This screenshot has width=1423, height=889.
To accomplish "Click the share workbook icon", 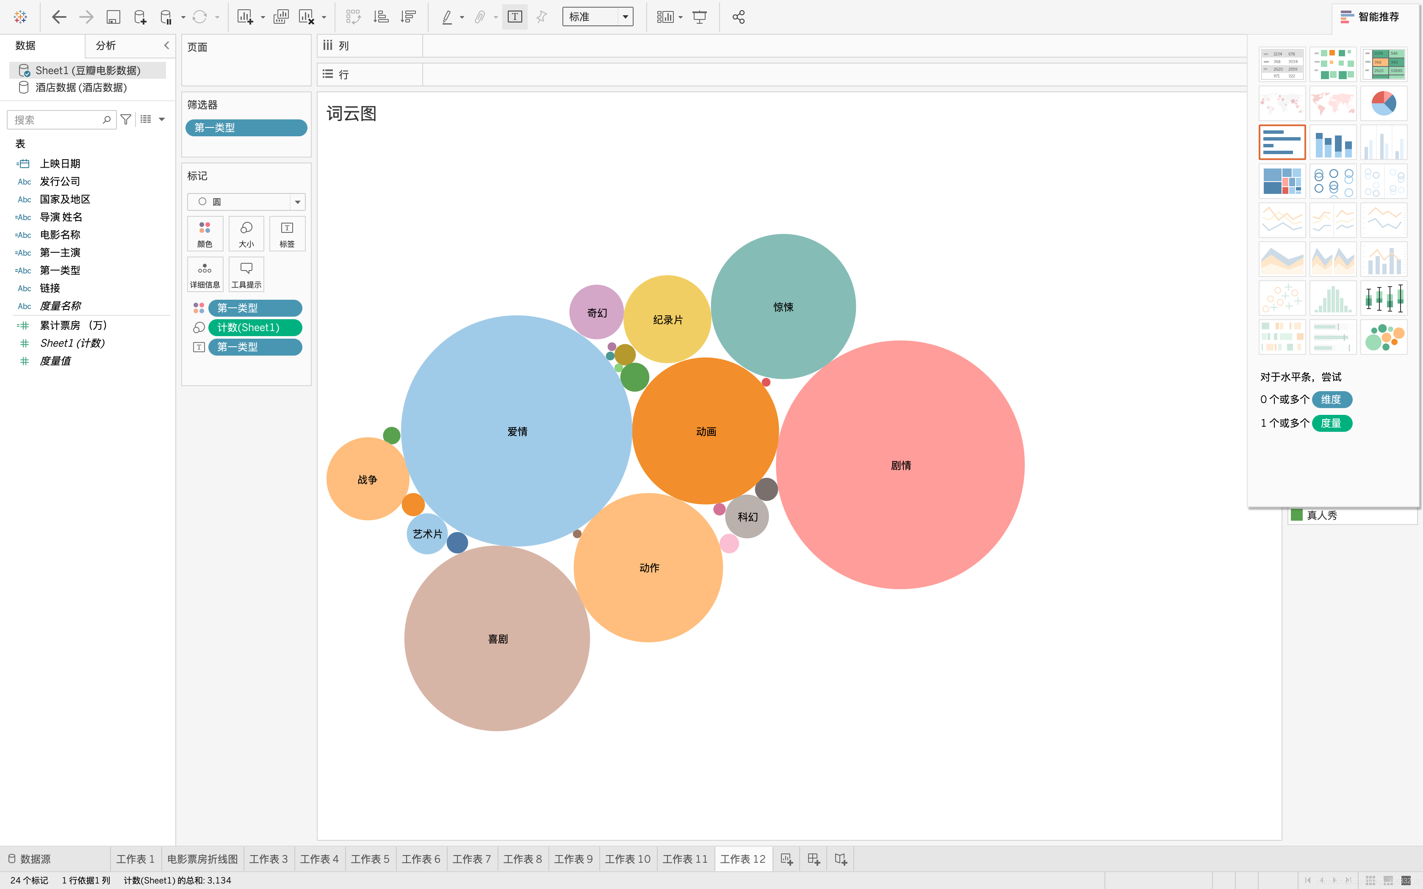I will (739, 17).
